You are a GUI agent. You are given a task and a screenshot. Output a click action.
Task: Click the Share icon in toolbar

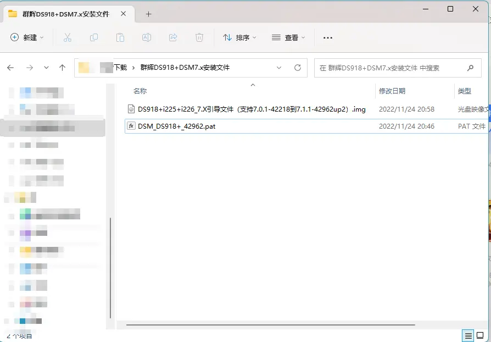point(173,37)
